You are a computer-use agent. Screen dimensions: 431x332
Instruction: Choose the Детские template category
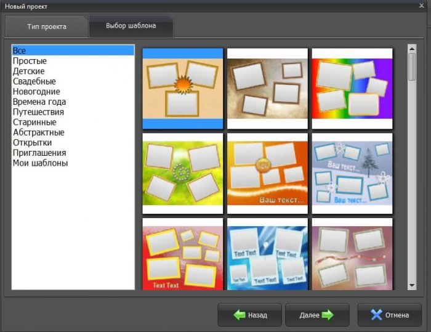29,71
